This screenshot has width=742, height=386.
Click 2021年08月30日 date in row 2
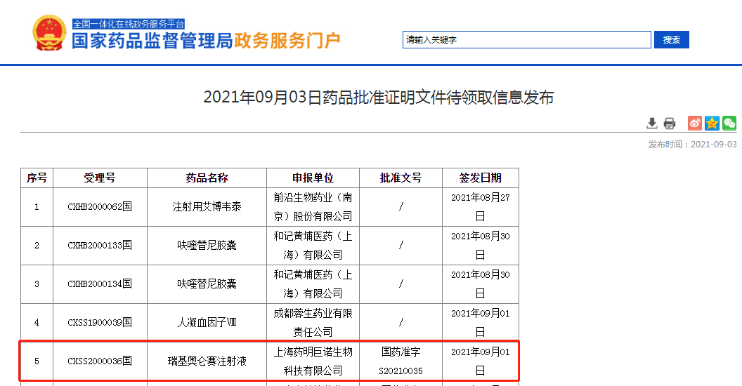point(481,246)
